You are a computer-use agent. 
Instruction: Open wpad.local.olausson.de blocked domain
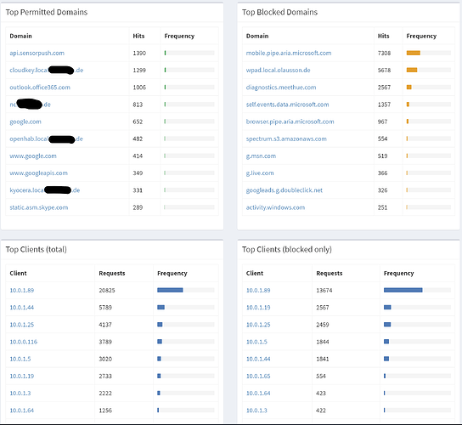(x=279, y=71)
